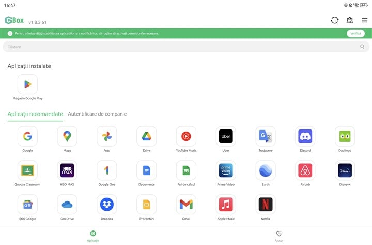Click the version text v1.8.3.61
This screenshot has width=372, height=245.
38,22
